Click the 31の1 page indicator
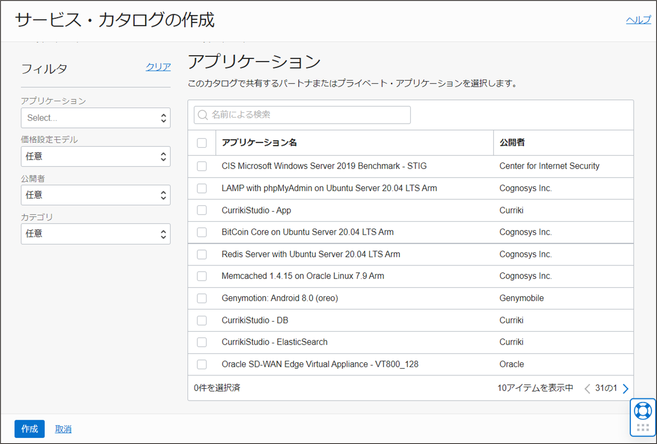Image resolution: width=657 pixels, height=444 pixels. [x=606, y=388]
